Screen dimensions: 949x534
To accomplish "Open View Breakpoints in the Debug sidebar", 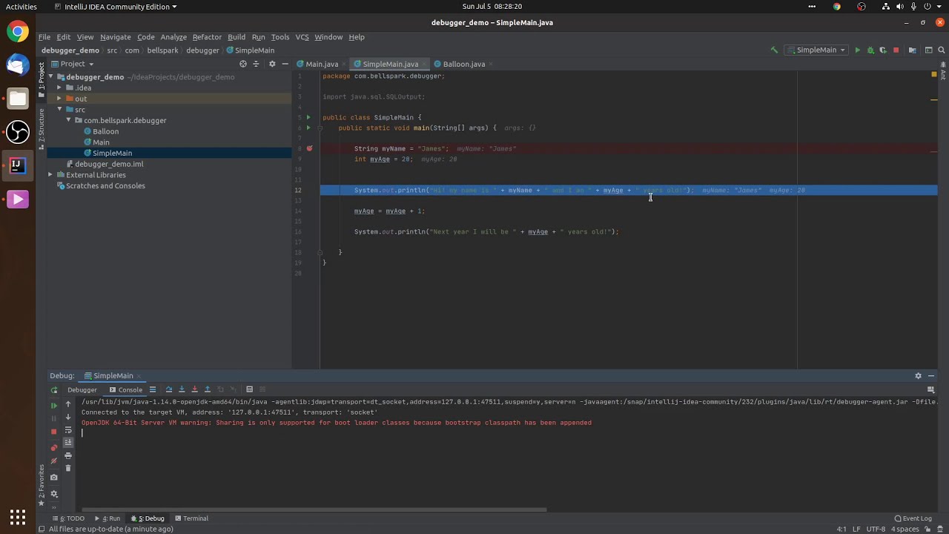I will [53, 447].
